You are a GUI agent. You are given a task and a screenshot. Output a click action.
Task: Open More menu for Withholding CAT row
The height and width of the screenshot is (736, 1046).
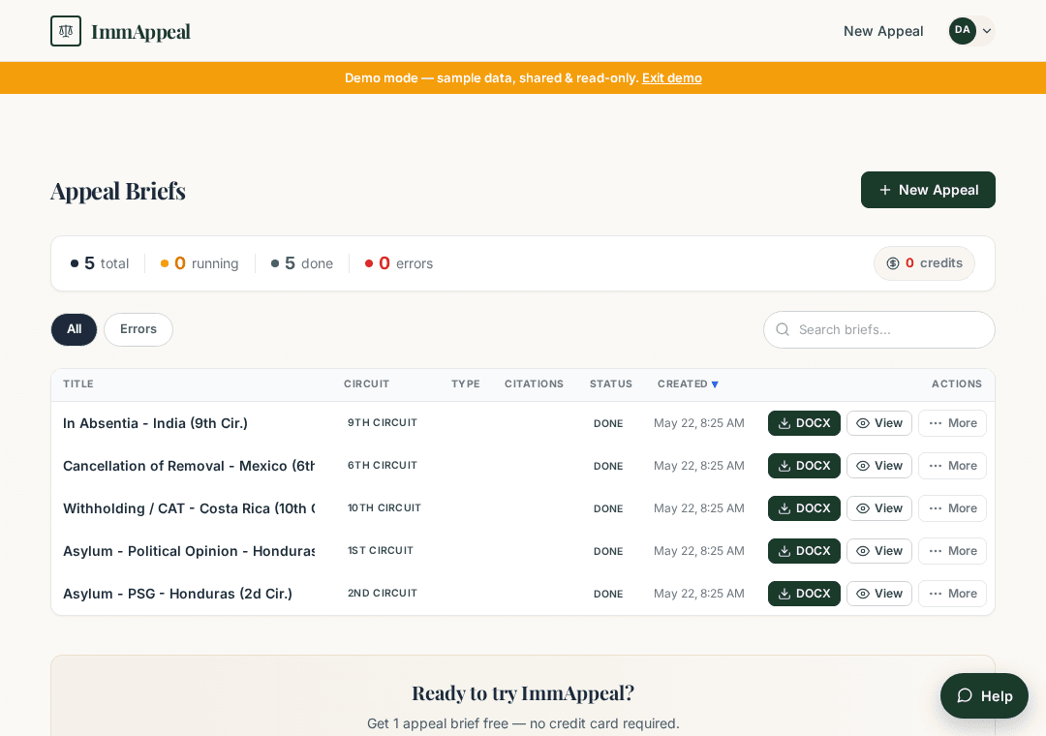952,508
